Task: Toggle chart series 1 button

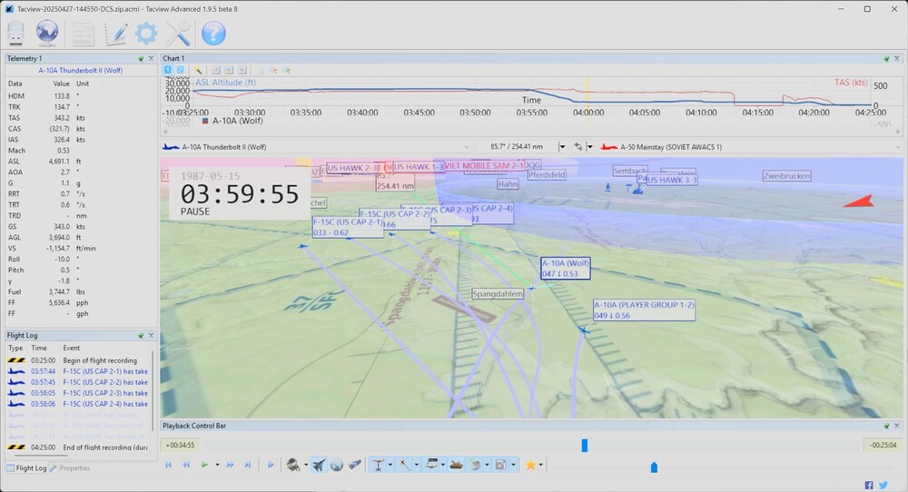Action: click(x=168, y=70)
